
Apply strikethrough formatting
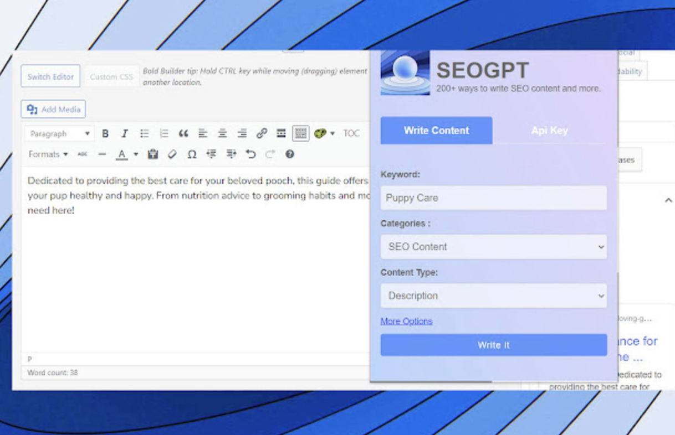pos(82,154)
